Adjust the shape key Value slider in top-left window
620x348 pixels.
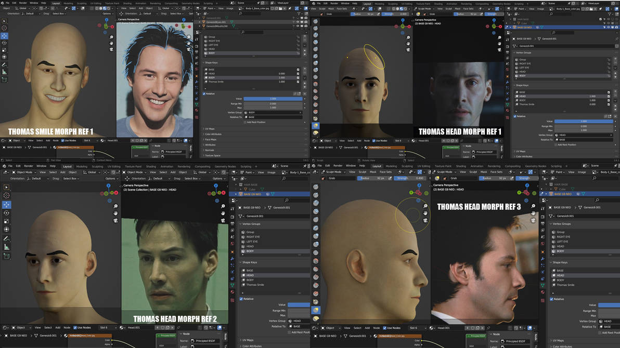click(x=273, y=99)
